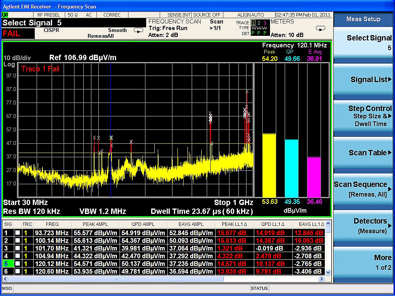Click the loop icon beside Smooth
Screen dimensions: 395x296
[x=138, y=30]
